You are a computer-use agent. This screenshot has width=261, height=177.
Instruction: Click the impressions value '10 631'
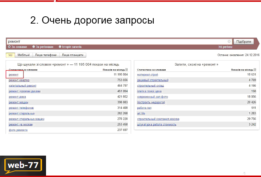252,74
